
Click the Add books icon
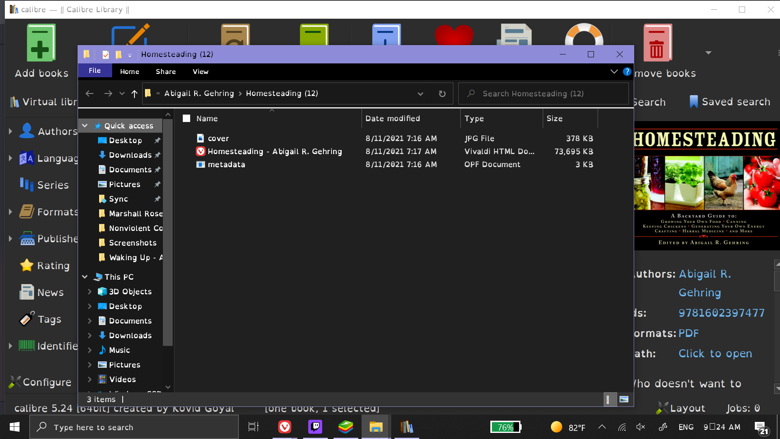[x=41, y=43]
